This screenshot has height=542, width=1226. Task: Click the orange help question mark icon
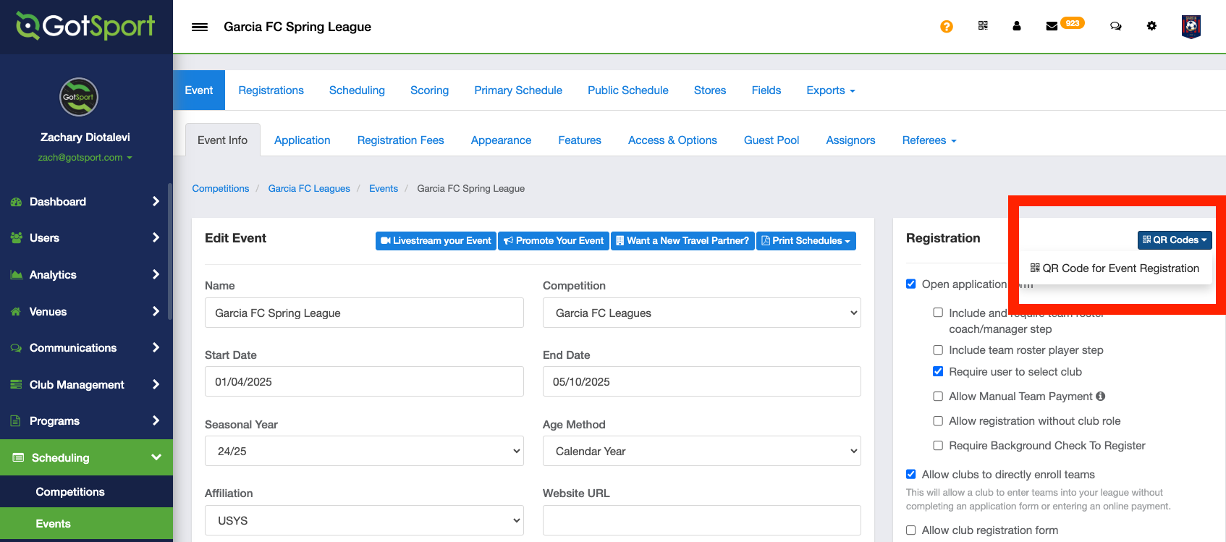[x=946, y=27]
